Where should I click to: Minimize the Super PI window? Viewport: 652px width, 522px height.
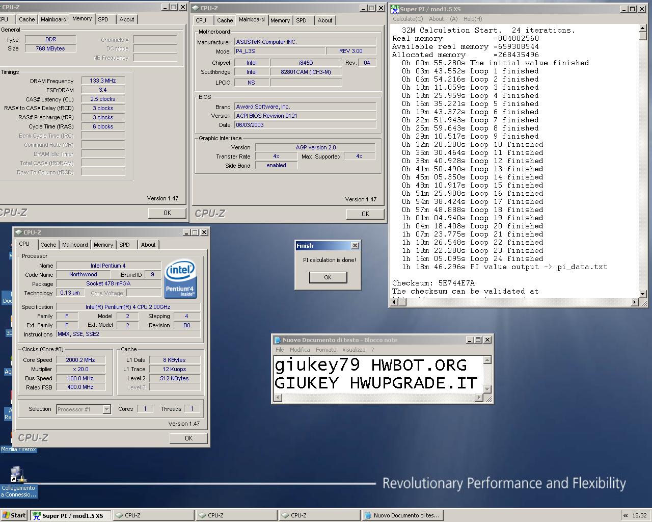point(624,9)
